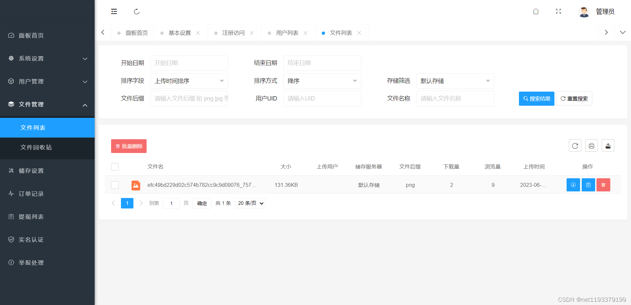Open the 排序方式 dropdown

coord(322,81)
